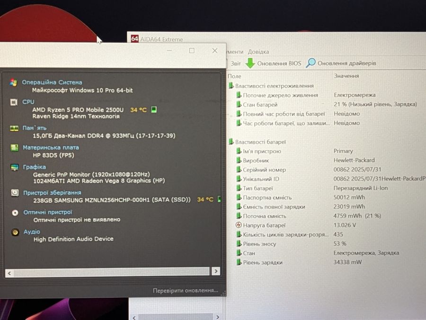Click the value 23019 mWh
This screenshot has width=426, height=320.
point(349,206)
